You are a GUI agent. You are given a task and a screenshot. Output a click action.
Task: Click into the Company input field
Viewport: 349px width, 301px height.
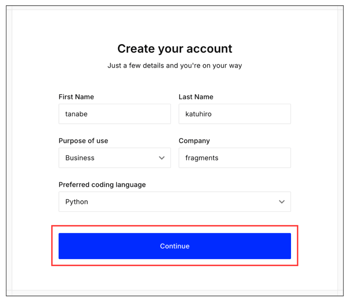click(x=234, y=158)
